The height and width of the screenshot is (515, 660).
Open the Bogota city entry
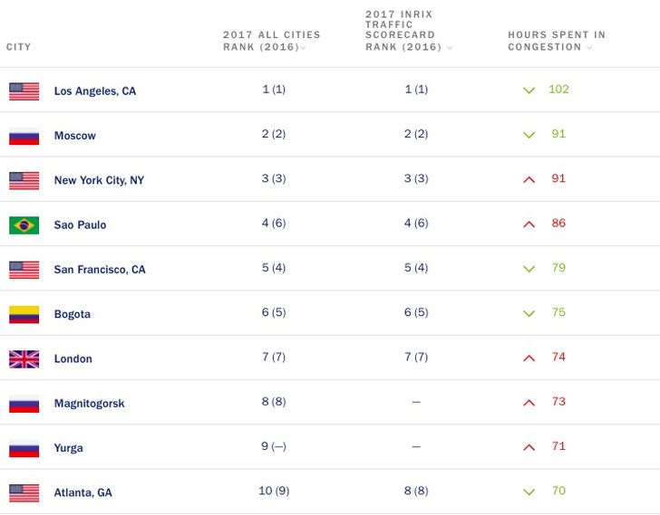(x=73, y=314)
